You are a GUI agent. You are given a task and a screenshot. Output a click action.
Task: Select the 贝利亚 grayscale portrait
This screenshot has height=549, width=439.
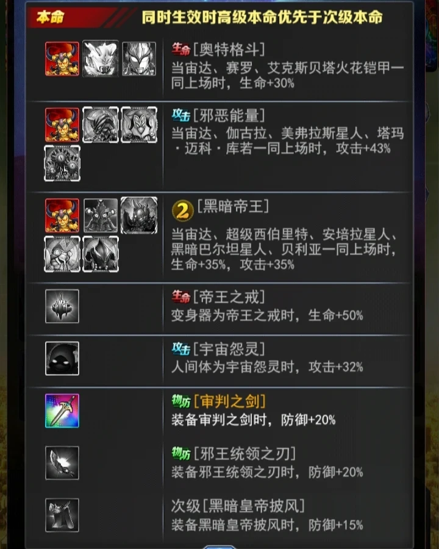[101, 254]
